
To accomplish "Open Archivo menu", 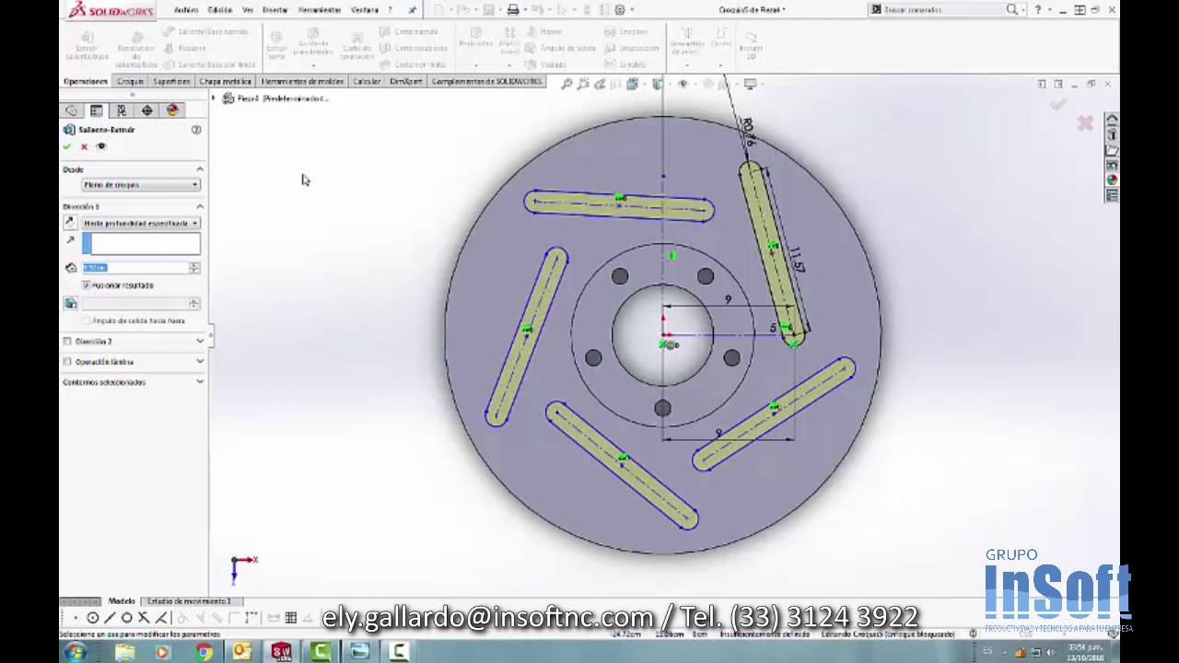I will point(186,10).
